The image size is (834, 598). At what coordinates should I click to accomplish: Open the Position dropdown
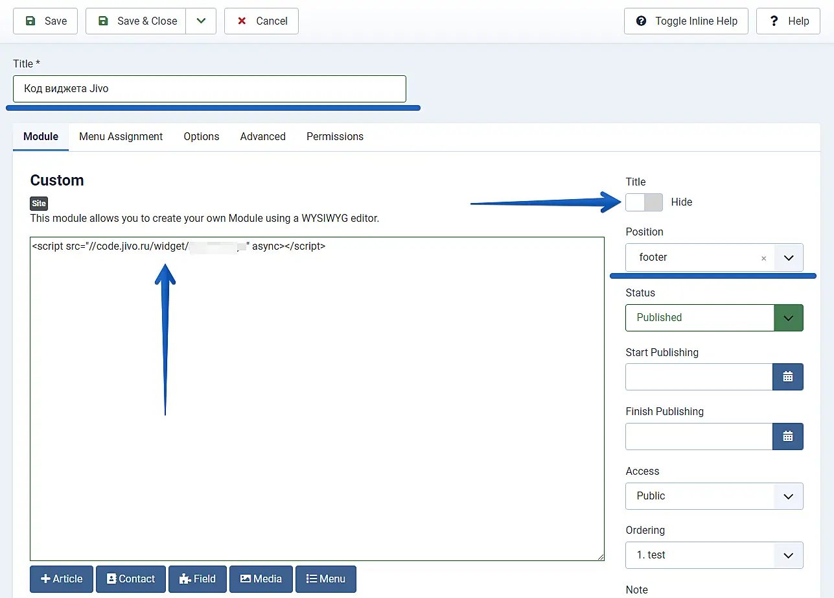point(788,257)
